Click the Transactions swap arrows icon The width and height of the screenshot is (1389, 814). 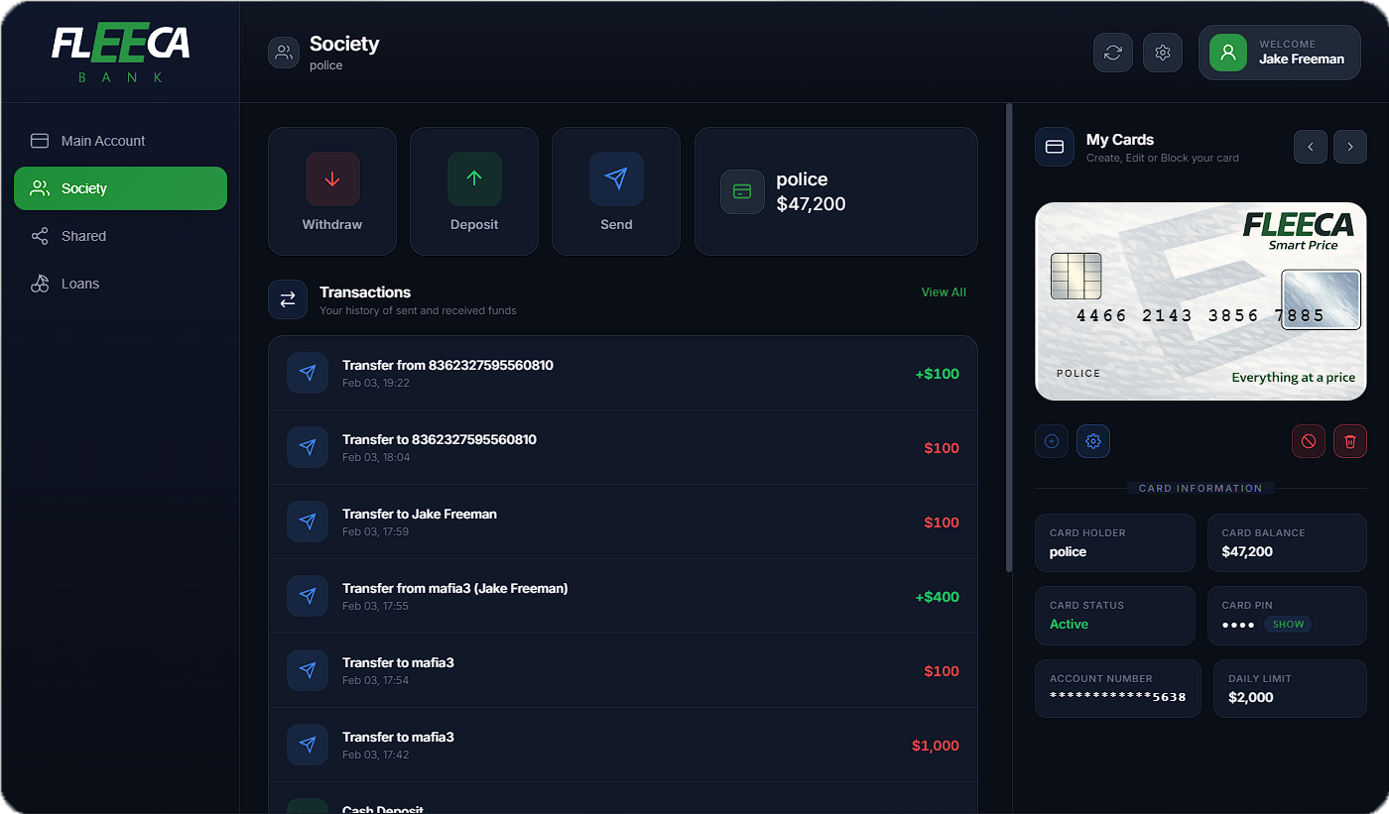pyautogui.click(x=288, y=299)
